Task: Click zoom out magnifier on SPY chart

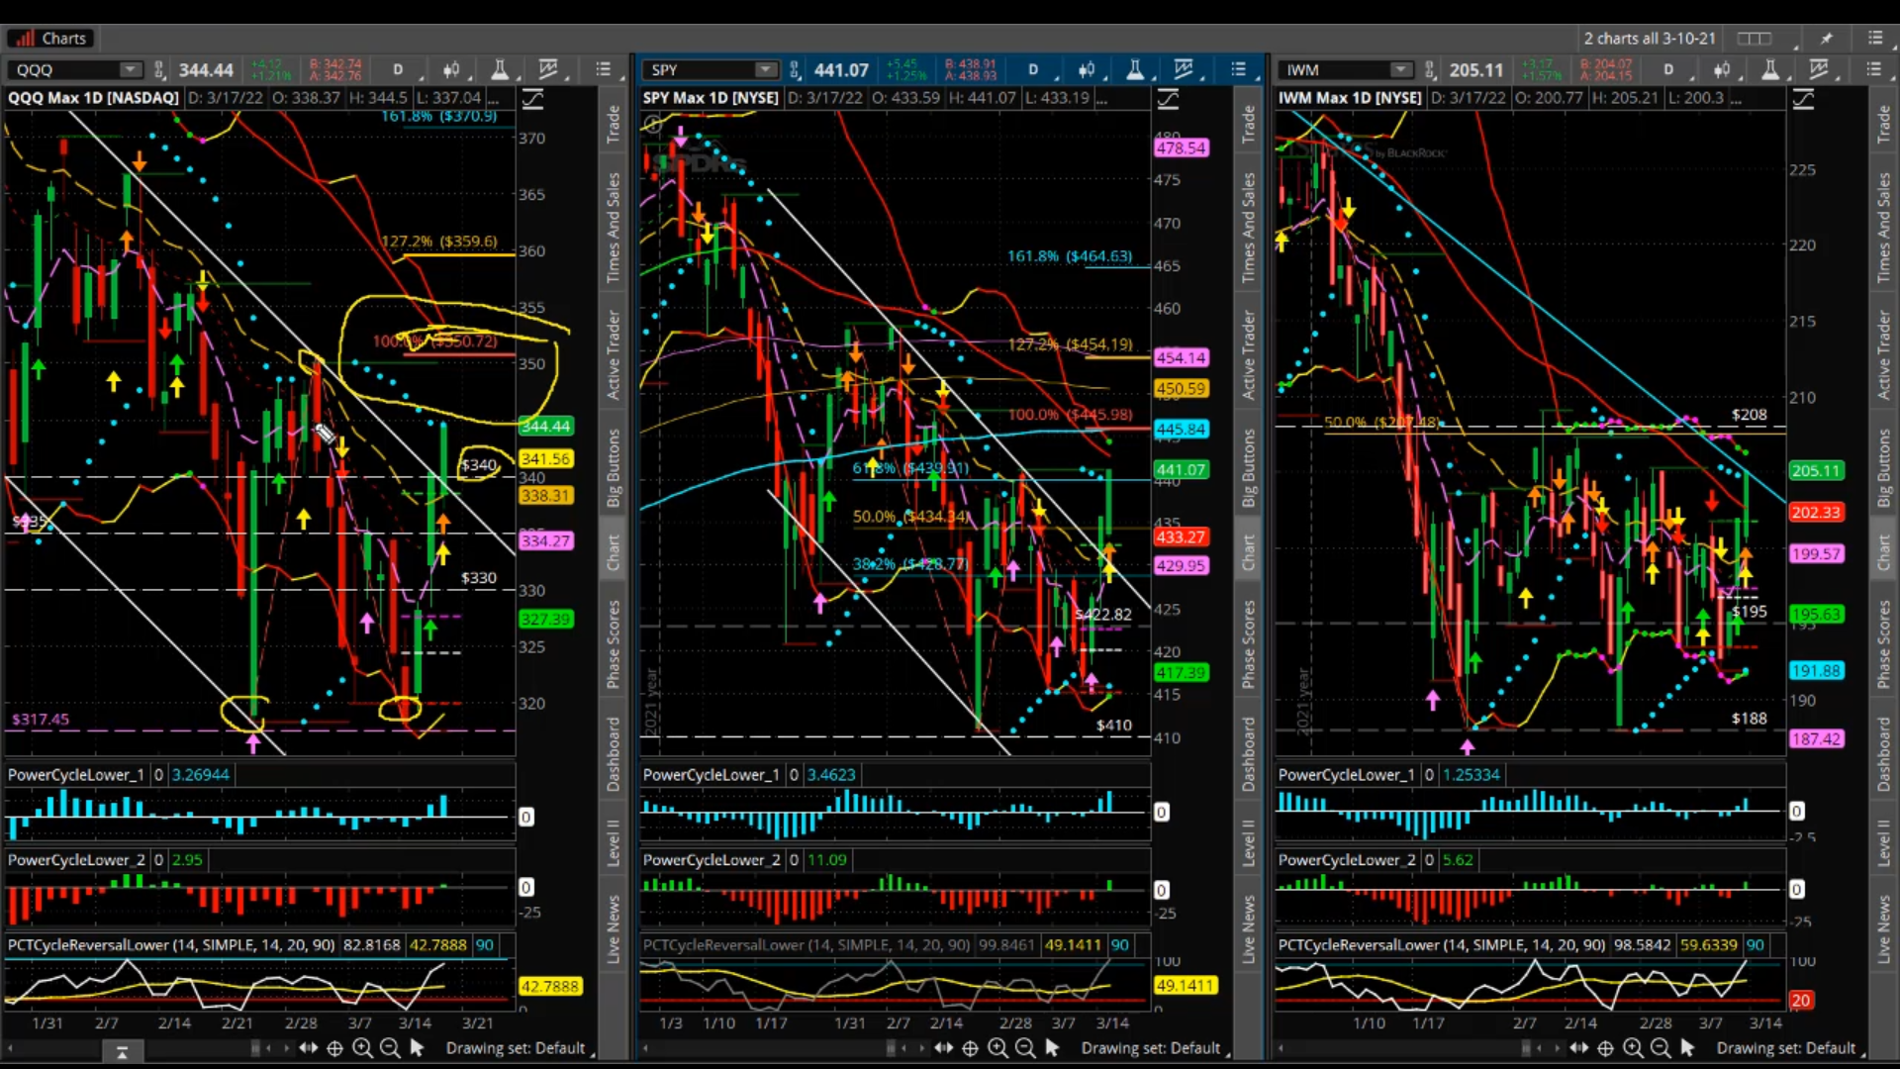Action: (1025, 1048)
